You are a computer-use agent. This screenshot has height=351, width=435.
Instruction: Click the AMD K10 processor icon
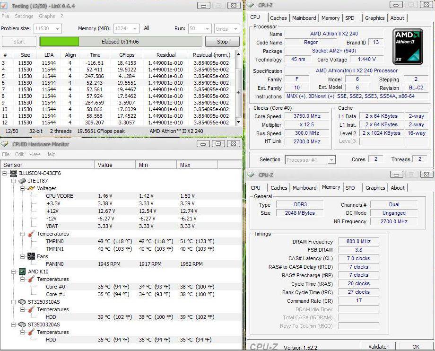[x=22, y=272]
